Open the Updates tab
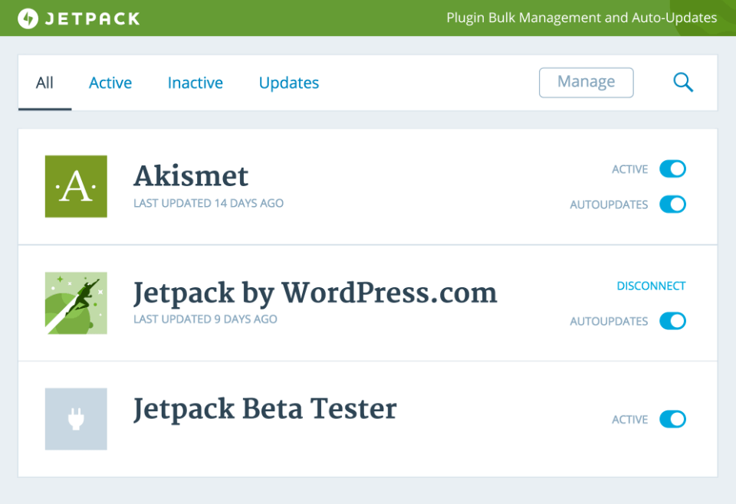Image resolution: width=736 pixels, height=504 pixels. (x=289, y=83)
